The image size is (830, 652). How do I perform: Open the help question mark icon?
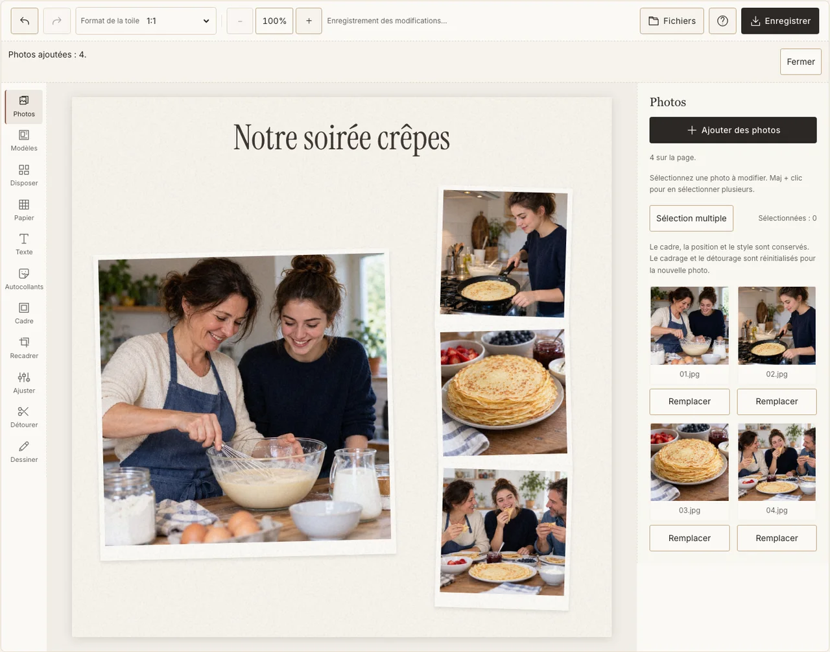point(722,21)
